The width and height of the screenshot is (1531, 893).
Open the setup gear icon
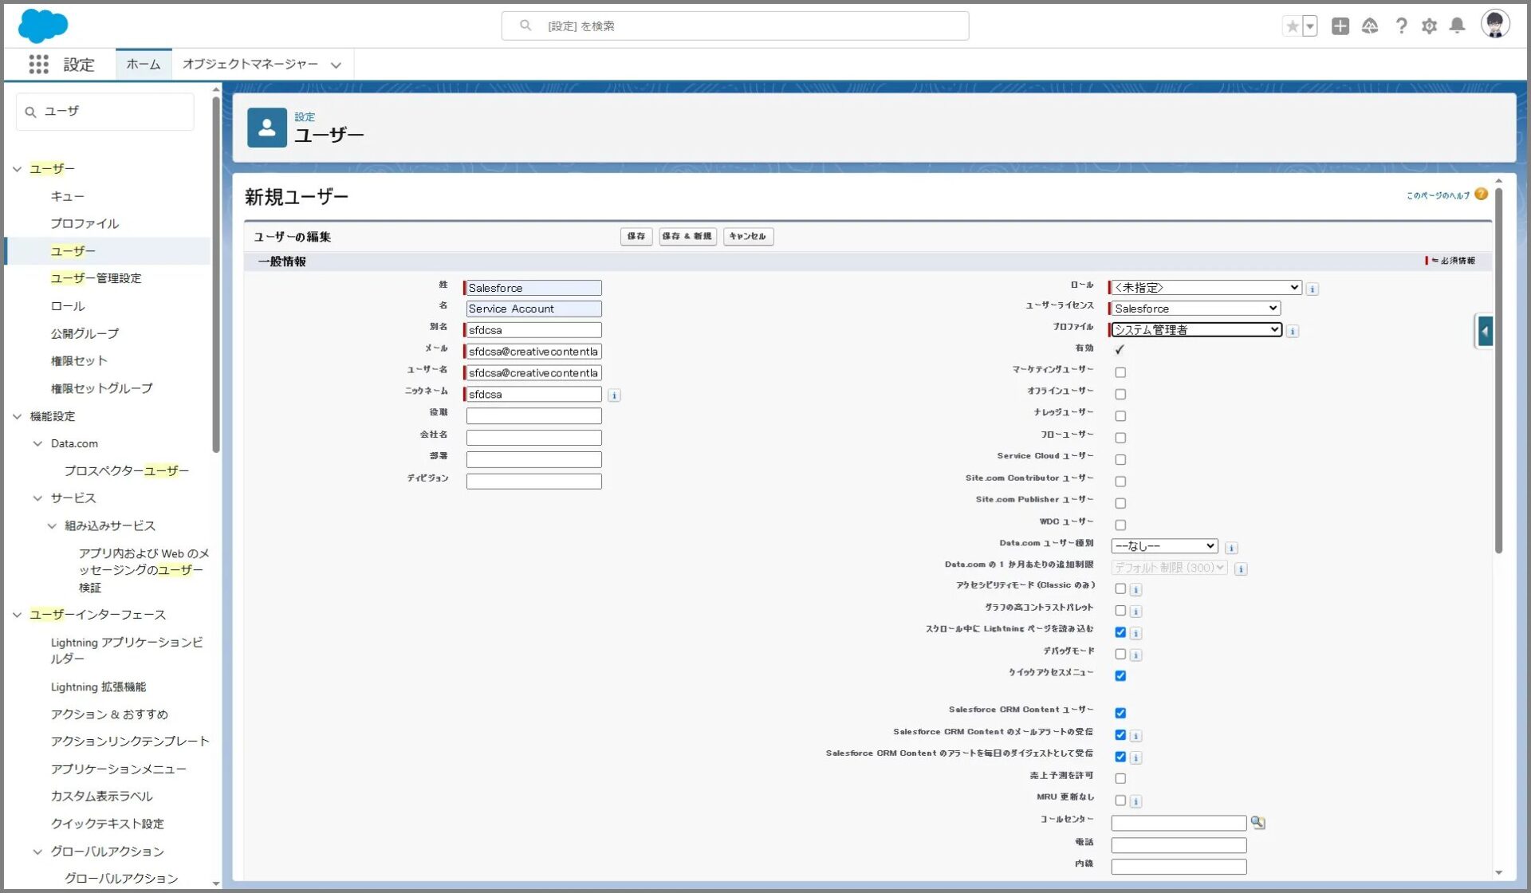click(1429, 26)
